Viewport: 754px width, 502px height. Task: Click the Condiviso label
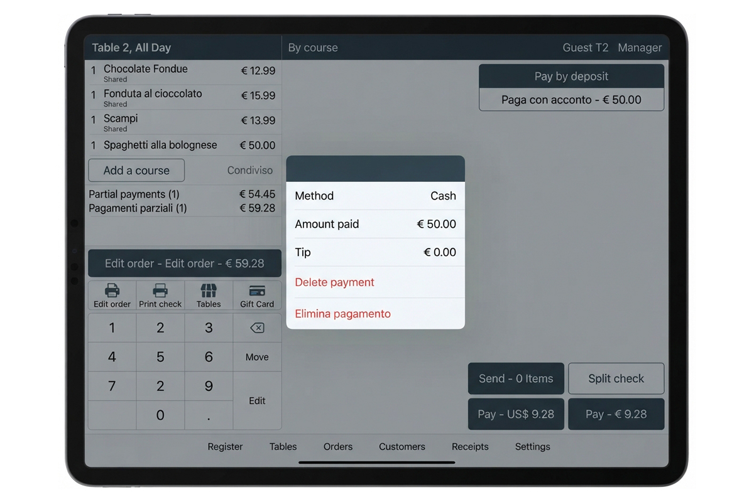(x=250, y=170)
